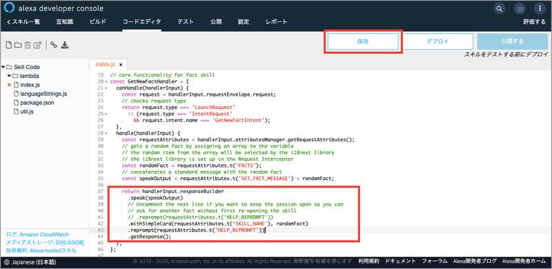Screen dimensions: 552x269
Task: Click the rename edit pencil icon
Action: 38,45
